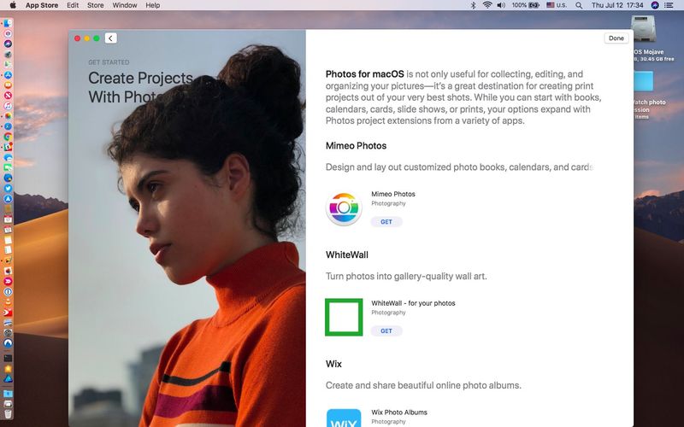Open the Help menu
Screen dimensions: 684x427
tap(153, 5)
